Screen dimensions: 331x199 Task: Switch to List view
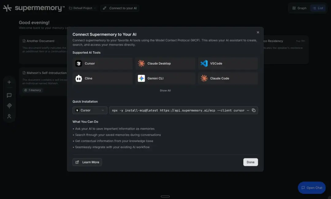[x=318, y=8]
